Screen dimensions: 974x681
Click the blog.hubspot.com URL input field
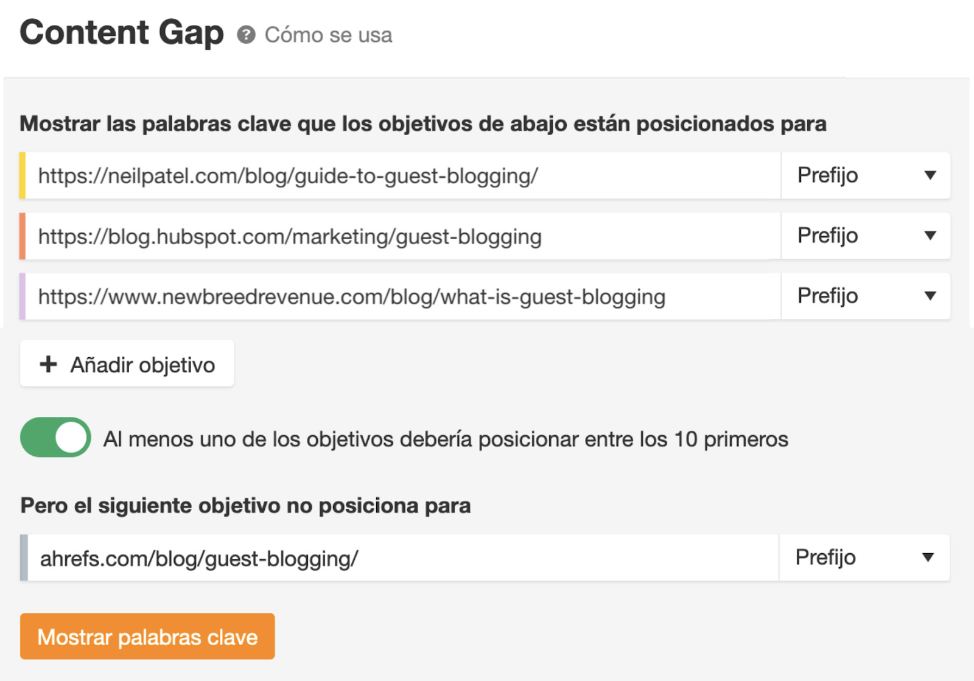402,236
